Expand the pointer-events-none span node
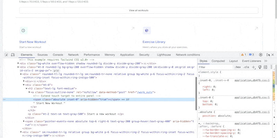The image size is (277, 138). click(24, 121)
